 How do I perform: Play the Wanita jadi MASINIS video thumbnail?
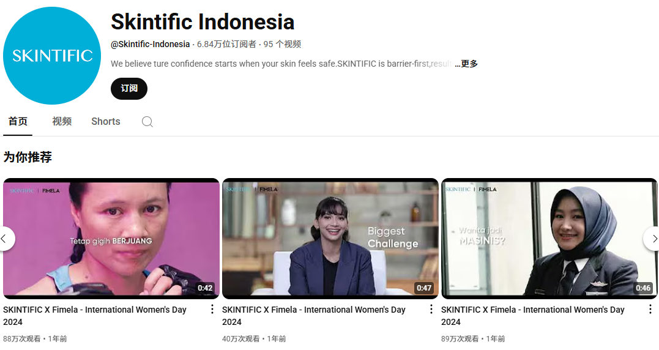(x=549, y=239)
